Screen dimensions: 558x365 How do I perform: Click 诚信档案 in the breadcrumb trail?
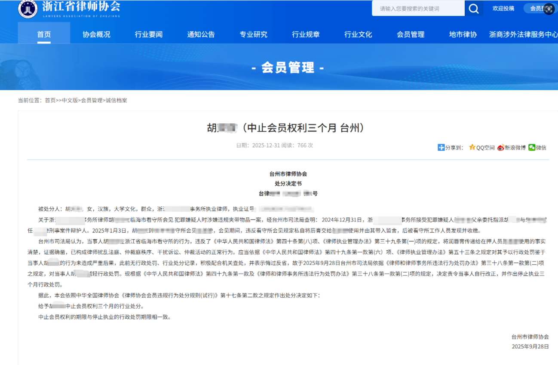[x=116, y=100]
